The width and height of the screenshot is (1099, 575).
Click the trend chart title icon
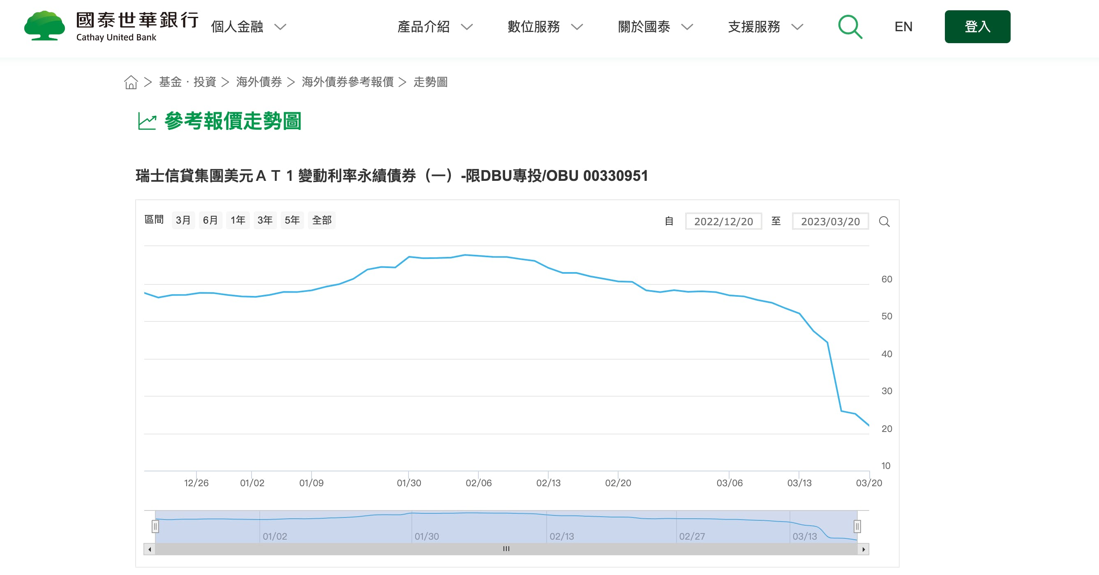point(147,121)
